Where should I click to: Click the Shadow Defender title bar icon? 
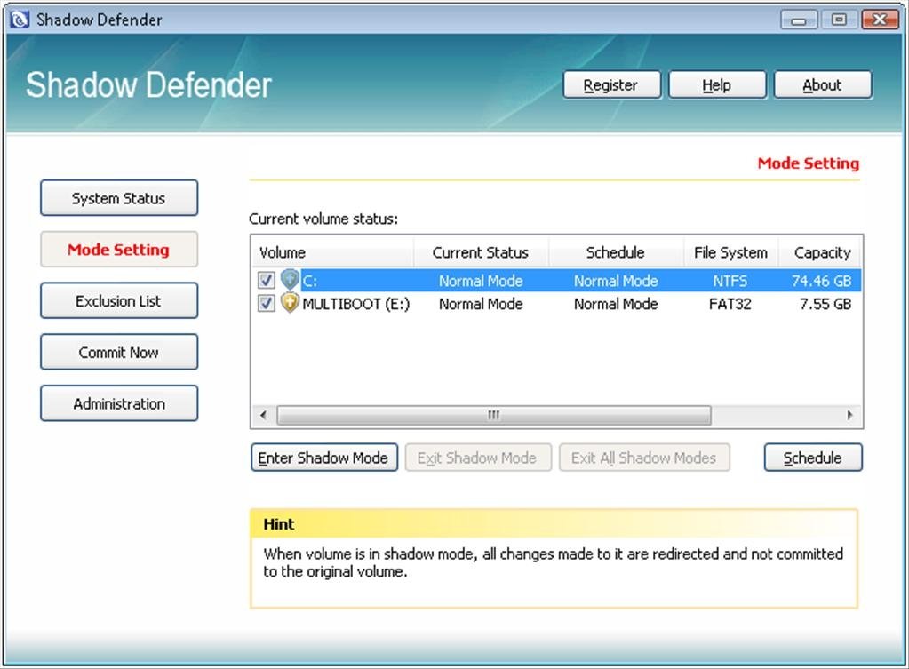click(x=20, y=20)
